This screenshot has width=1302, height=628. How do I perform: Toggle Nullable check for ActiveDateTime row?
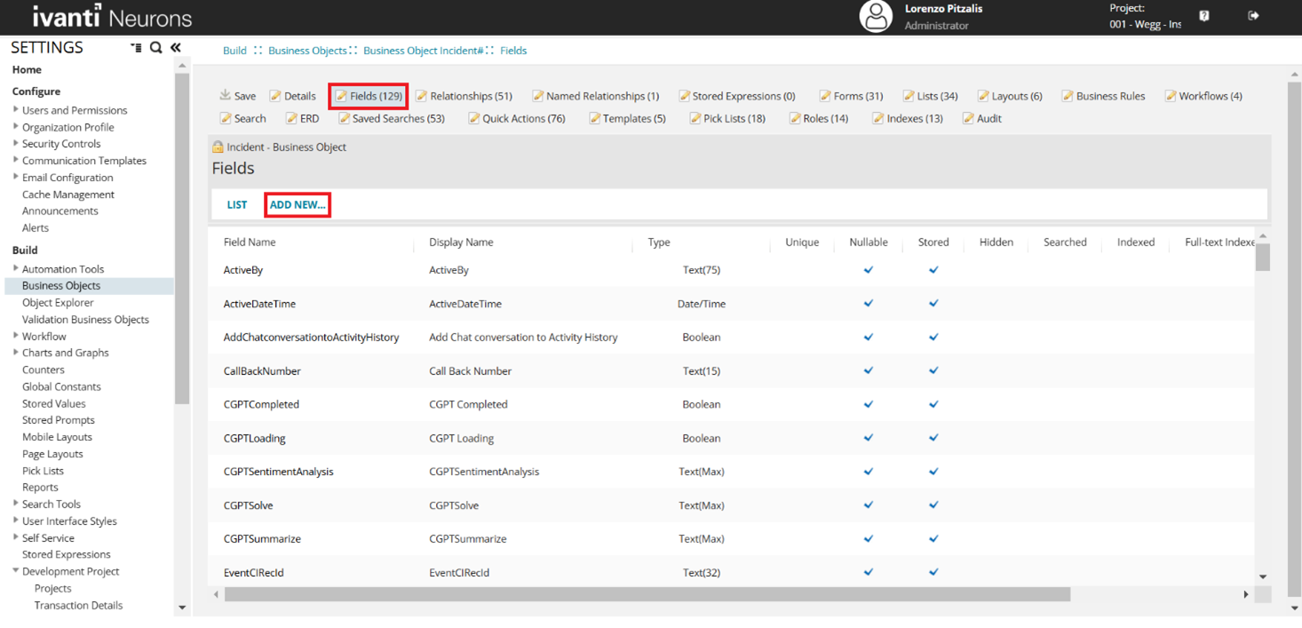[869, 304]
